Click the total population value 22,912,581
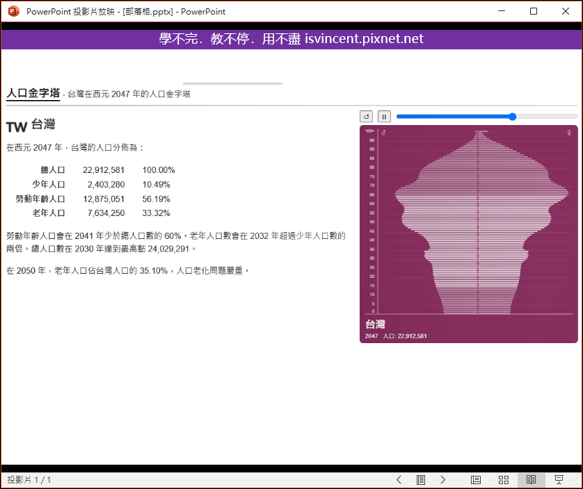Viewport: 583px width, 489px height. (104, 170)
